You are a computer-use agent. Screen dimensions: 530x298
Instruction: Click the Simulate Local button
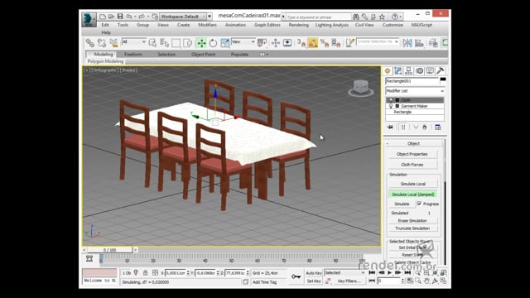click(412, 184)
